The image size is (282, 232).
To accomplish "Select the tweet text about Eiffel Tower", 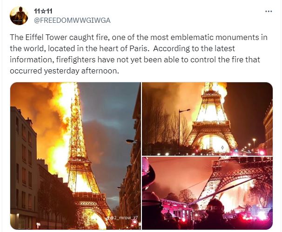I will click(139, 54).
